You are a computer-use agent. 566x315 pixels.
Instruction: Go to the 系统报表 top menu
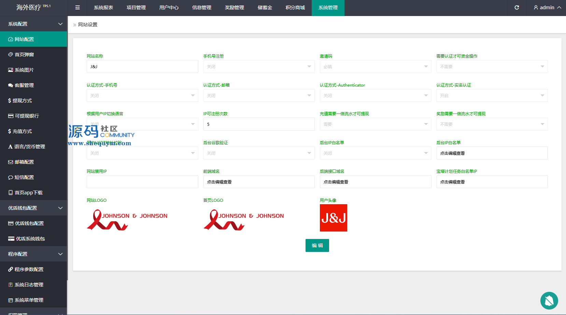[x=103, y=7]
